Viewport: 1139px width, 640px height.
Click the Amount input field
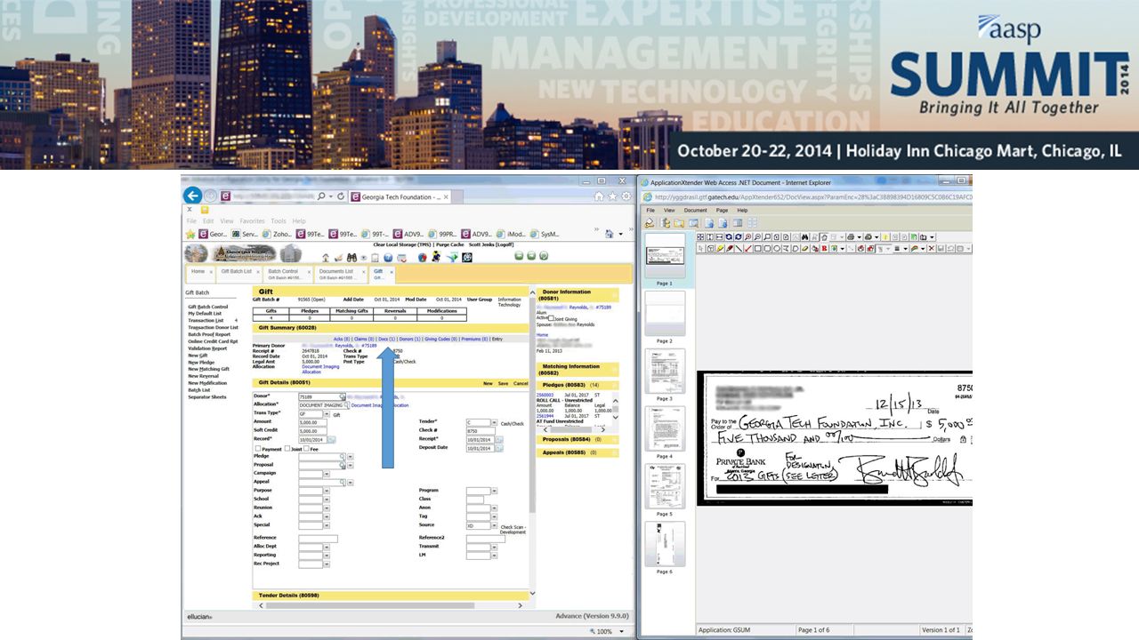(312, 422)
